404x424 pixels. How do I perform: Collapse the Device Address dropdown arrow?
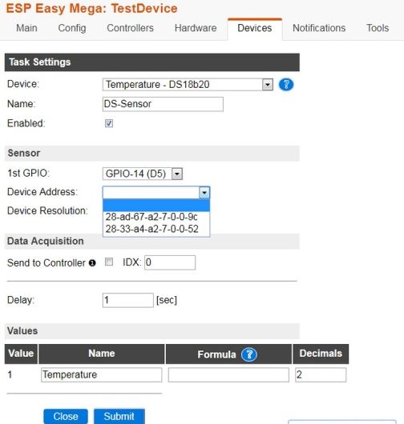point(204,193)
